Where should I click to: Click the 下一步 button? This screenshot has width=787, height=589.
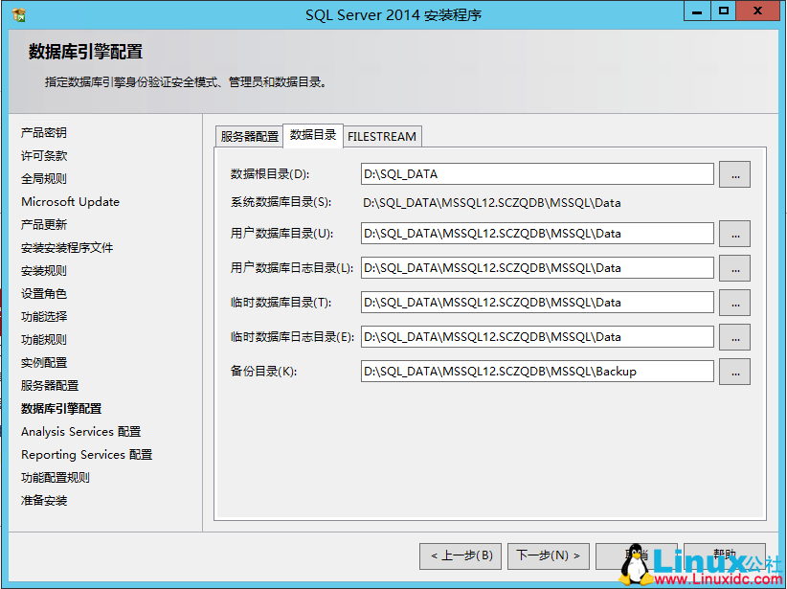point(548,555)
